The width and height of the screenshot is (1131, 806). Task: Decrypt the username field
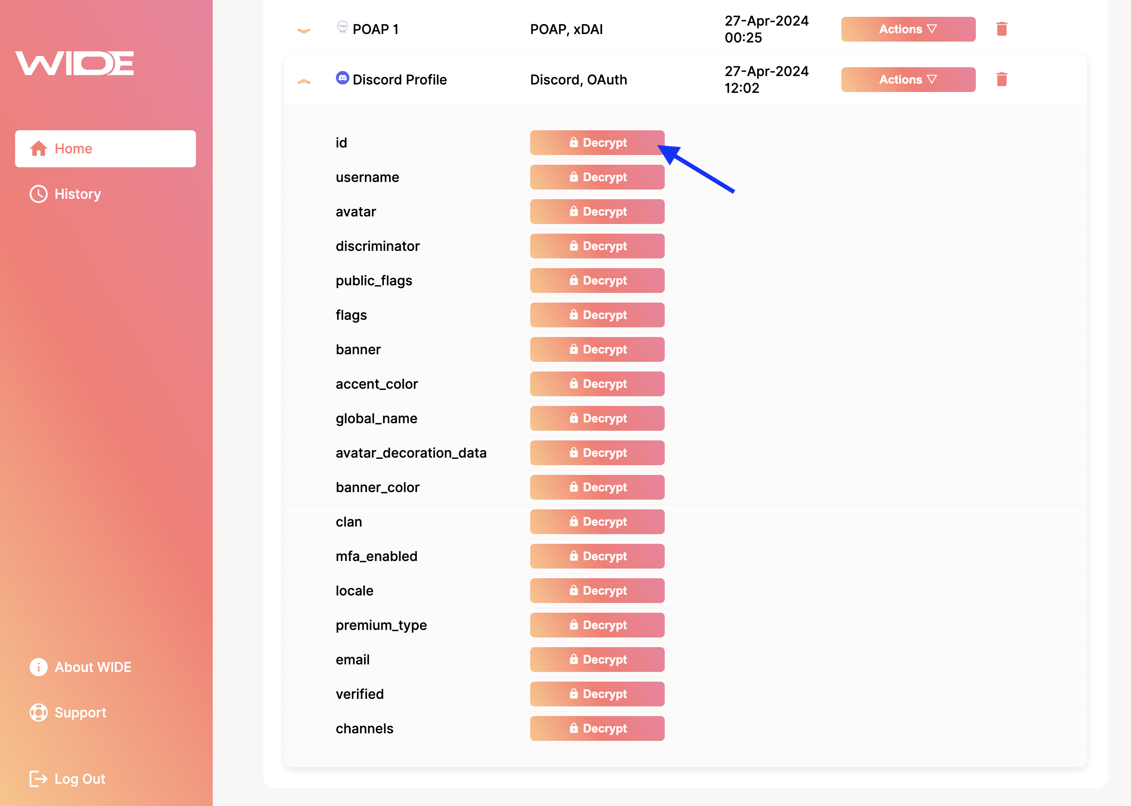pos(597,177)
